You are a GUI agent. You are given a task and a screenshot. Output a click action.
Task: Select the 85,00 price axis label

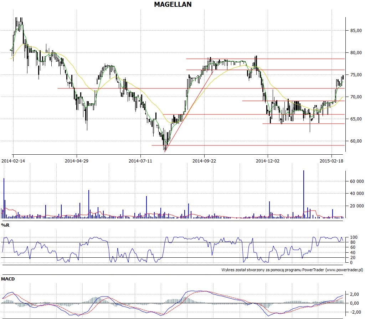coord(356,31)
